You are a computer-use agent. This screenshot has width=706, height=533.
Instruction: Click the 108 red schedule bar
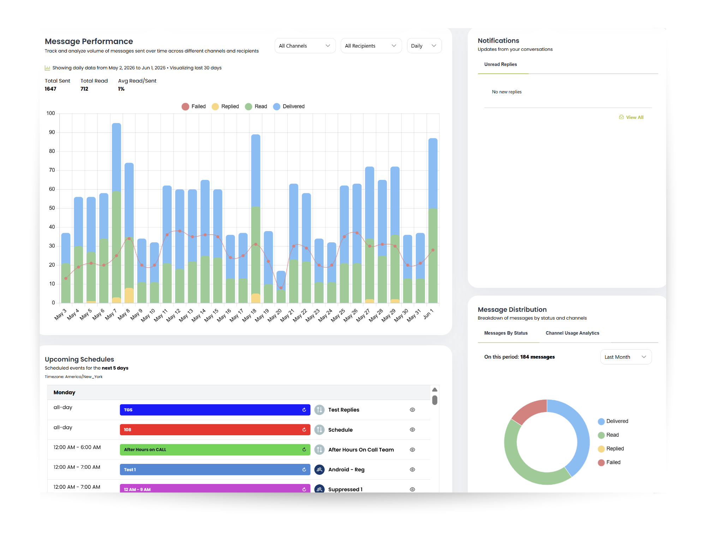pos(215,430)
